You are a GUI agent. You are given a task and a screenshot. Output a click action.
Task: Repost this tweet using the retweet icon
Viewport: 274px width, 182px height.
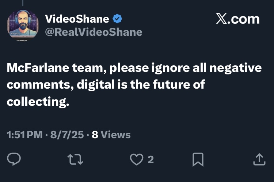click(x=76, y=159)
